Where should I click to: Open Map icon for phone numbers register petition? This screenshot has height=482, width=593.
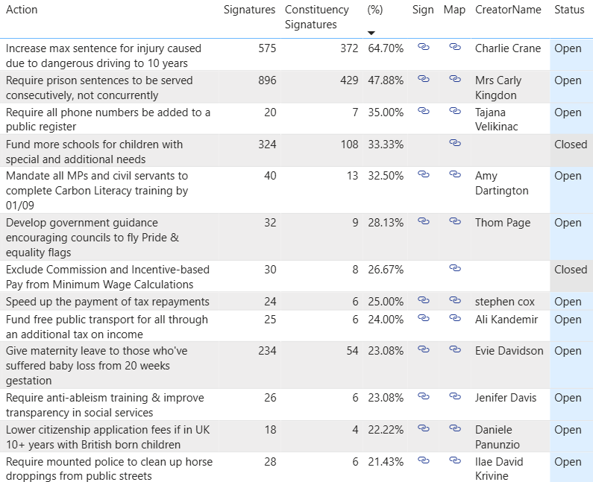pos(454,111)
